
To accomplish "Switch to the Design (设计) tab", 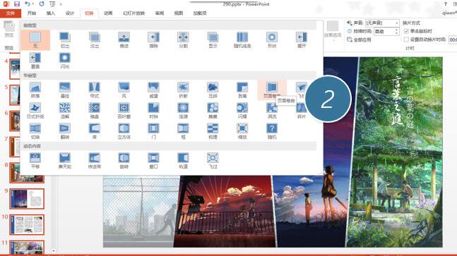I will pos(70,13).
